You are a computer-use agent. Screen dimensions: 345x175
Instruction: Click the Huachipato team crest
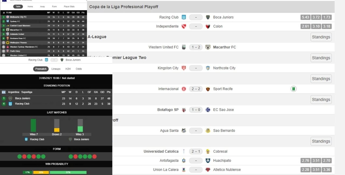[208, 160]
